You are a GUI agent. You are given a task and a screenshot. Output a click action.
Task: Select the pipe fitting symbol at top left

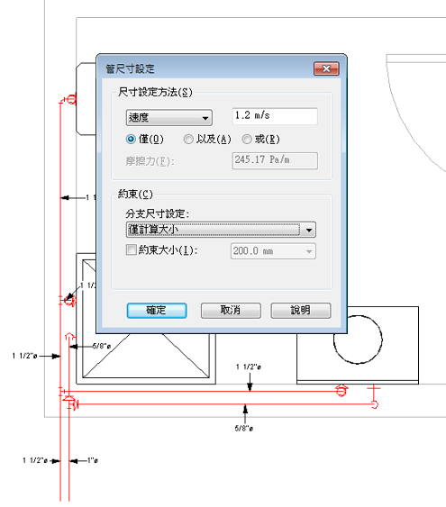coord(69,99)
